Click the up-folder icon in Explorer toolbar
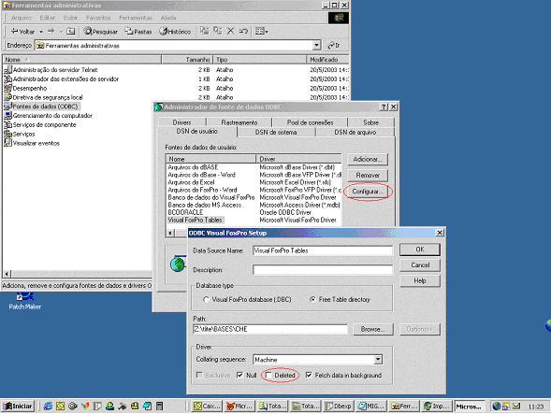 point(71,31)
